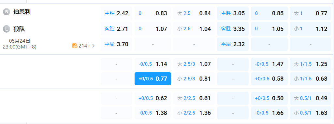Select 主胜 at odds 2.42
The height and width of the screenshot is (124, 334).
(x=117, y=13)
